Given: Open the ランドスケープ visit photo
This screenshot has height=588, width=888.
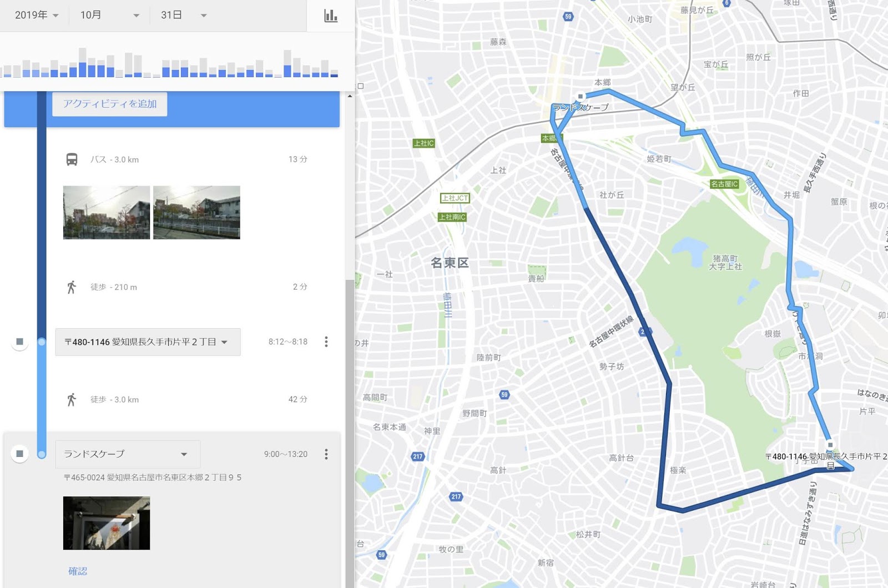Looking at the screenshot, I should (107, 523).
